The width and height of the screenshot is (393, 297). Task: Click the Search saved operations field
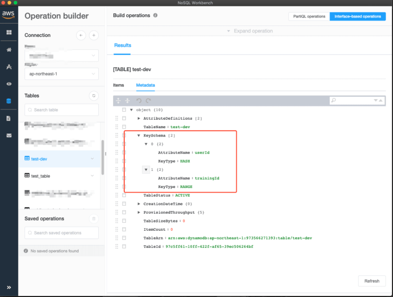click(x=61, y=233)
